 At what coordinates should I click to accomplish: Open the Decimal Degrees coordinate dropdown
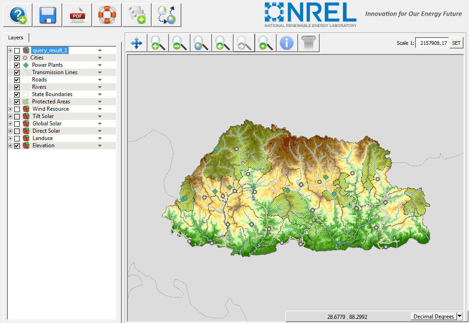pyautogui.click(x=460, y=316)
